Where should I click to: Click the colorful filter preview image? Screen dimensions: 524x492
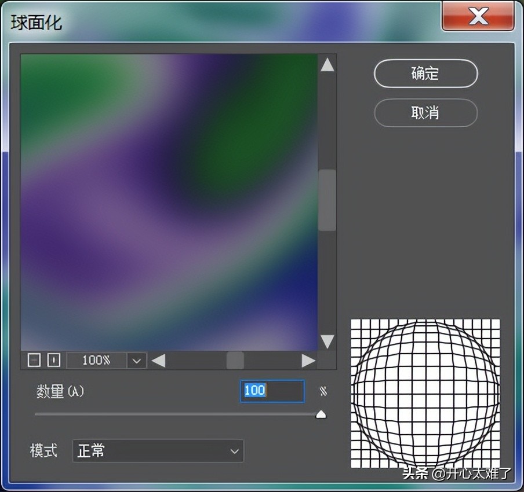[169, 202]
